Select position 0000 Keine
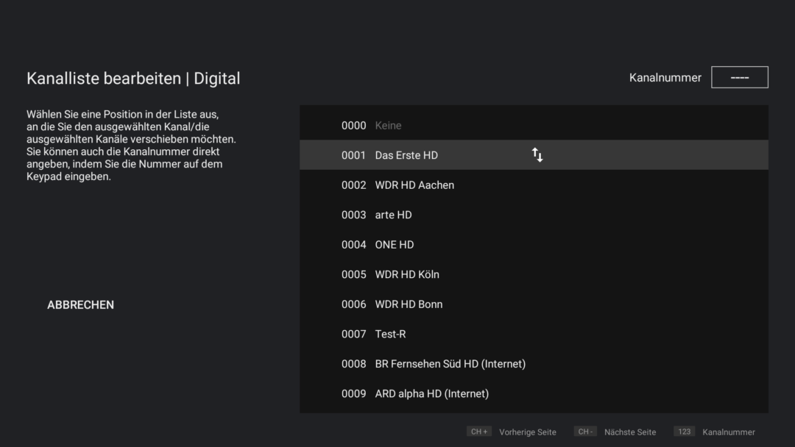The image size is (795, 447). (534, 126)
